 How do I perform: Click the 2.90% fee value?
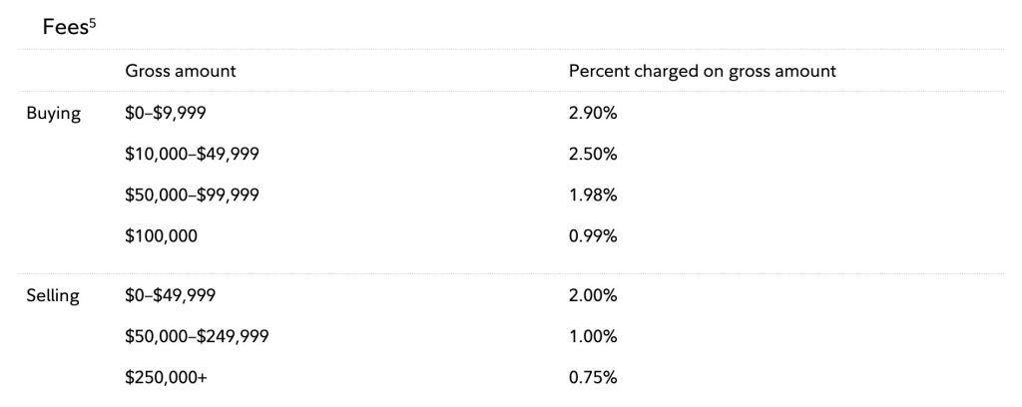click(x=593, y=114)
